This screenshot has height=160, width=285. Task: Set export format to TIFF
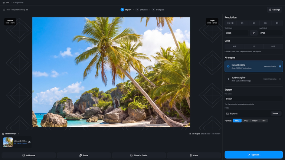pos(263,121)
